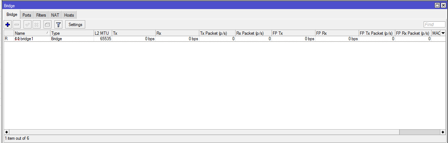Switch to the Ports tab
The image size is (448, 143).
(x=27, y=15)
